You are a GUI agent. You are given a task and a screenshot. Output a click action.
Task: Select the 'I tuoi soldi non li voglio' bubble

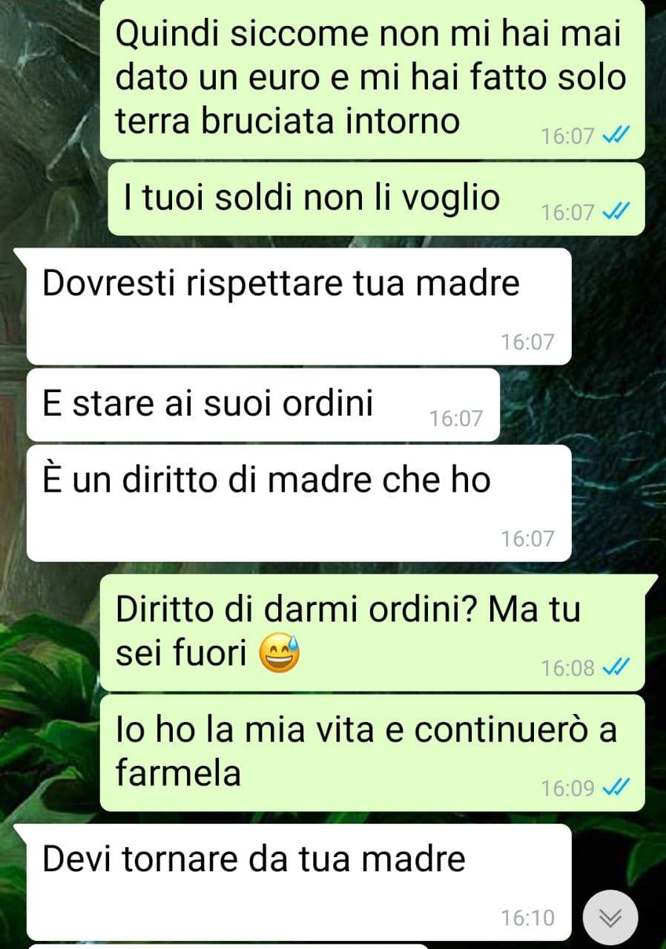376,199
